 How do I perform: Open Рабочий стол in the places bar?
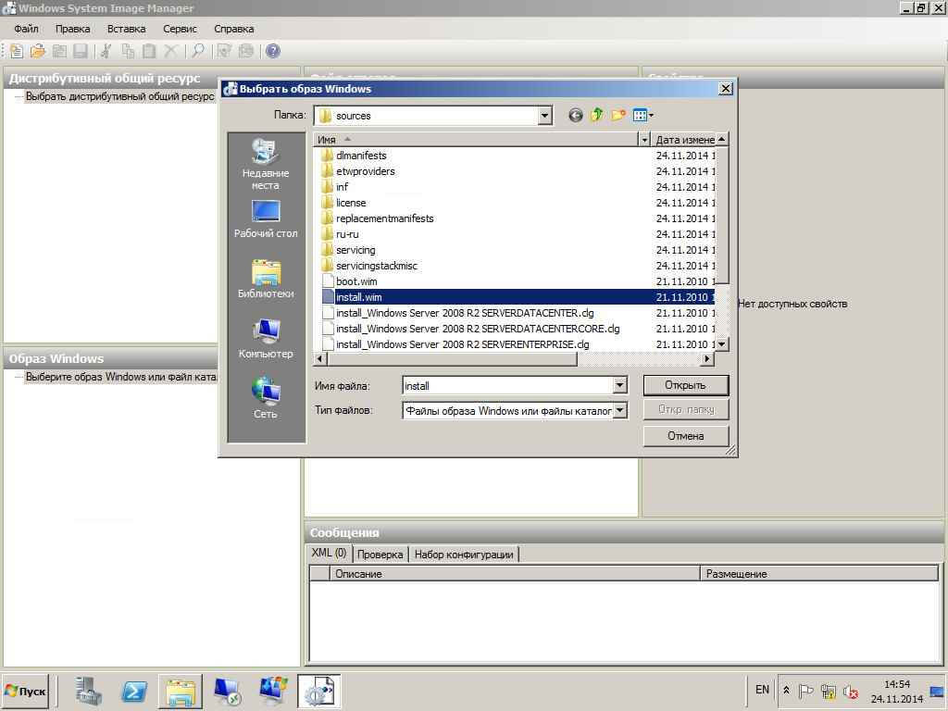(266, 218)
